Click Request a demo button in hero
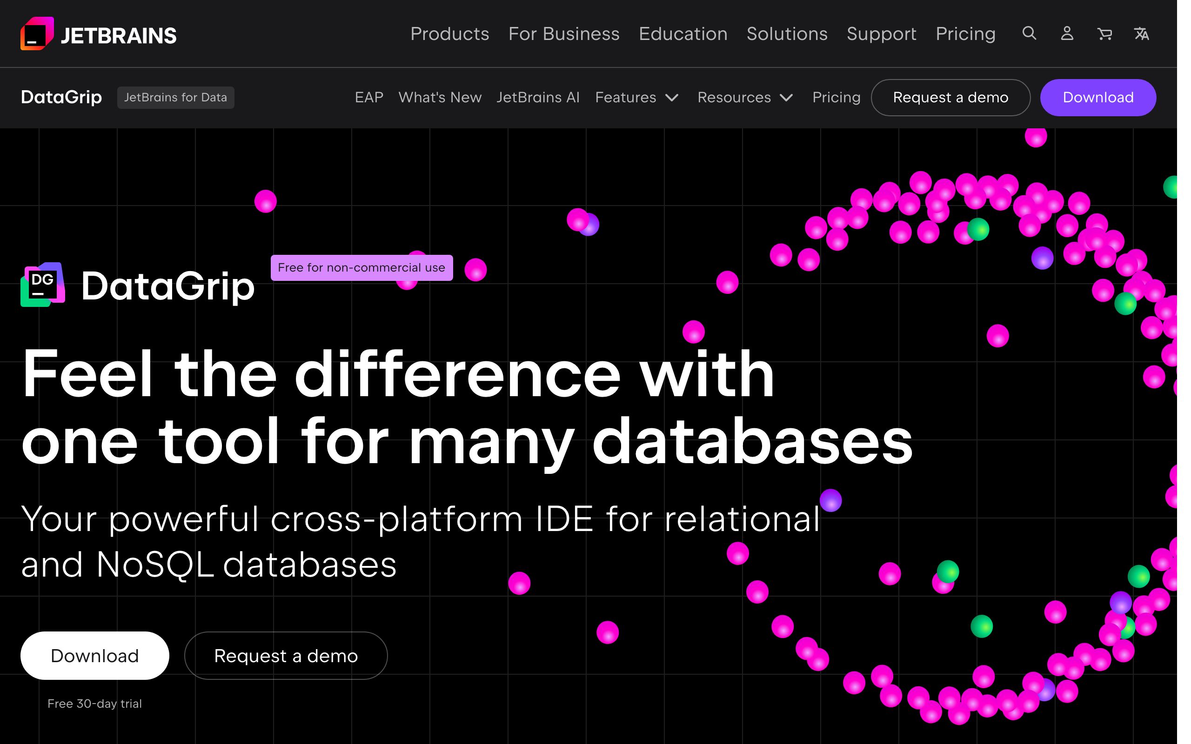1191x744 pixels. click(286, 656)
